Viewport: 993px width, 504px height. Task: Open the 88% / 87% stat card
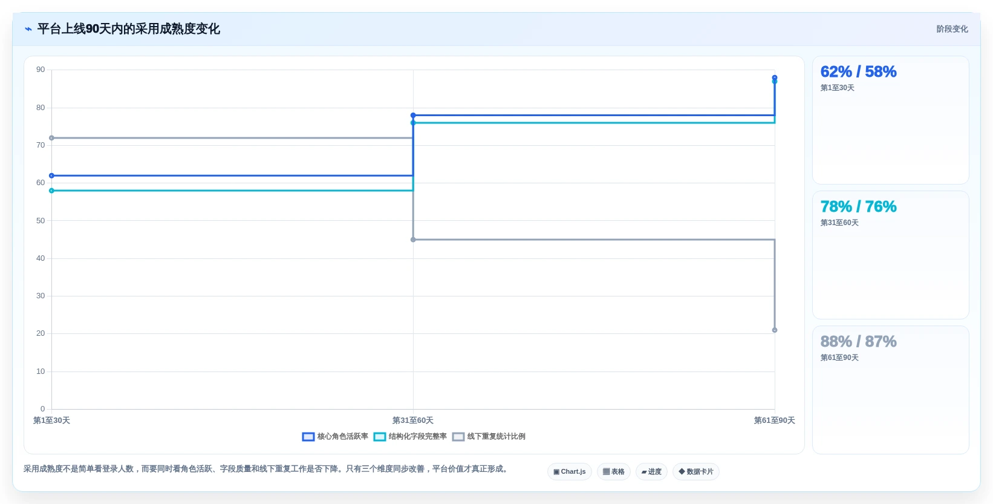(x=891, y=390)
